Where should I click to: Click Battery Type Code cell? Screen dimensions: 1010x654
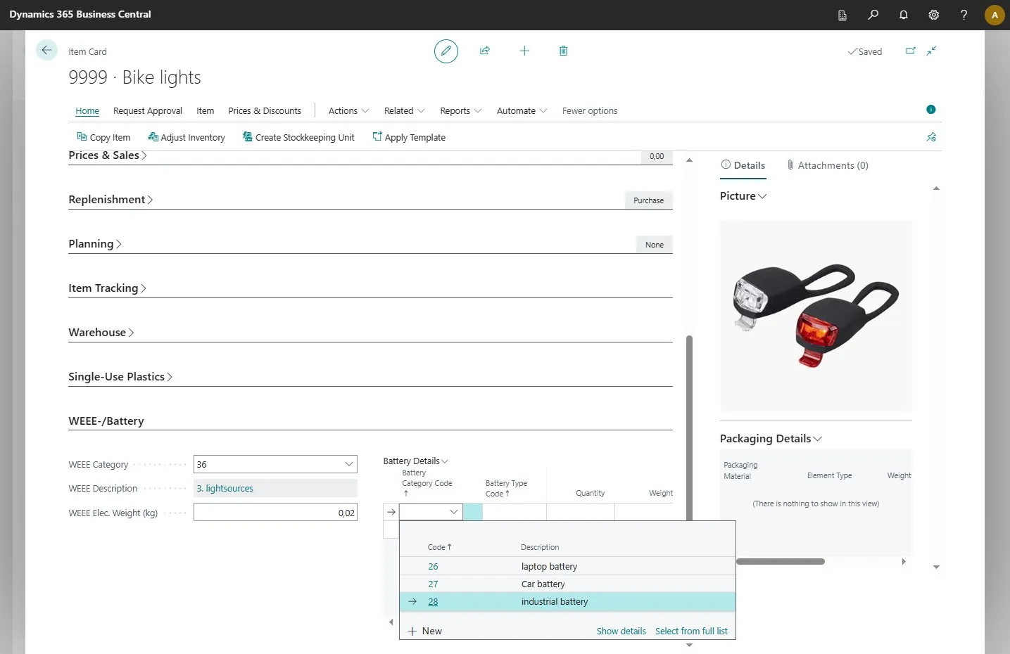pyautogui.click(x=515, y=512)
